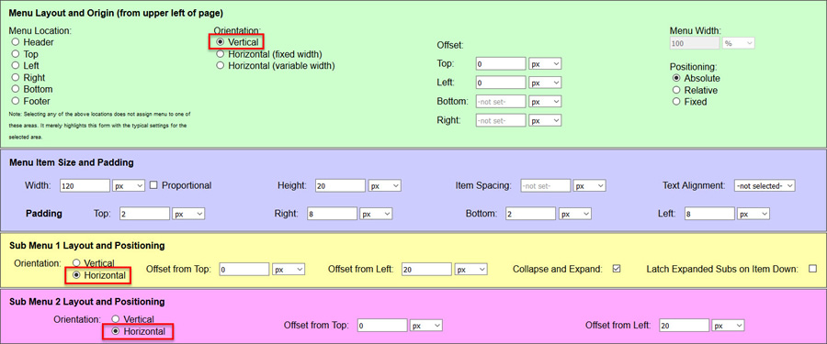
Task: Choose Left menu location option
Action: pyautogui.click(x=16, y=65)
